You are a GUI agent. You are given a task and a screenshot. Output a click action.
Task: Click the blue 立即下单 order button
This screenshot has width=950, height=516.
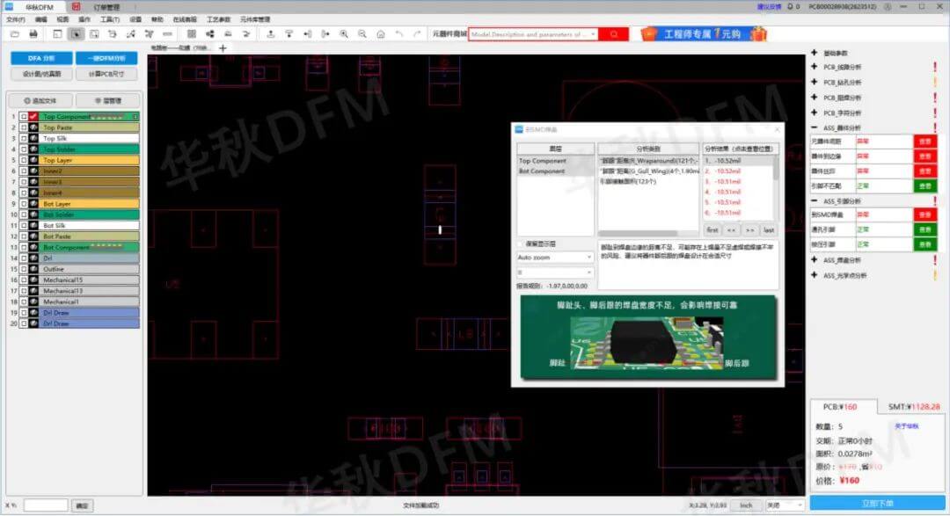click(877, 504)
